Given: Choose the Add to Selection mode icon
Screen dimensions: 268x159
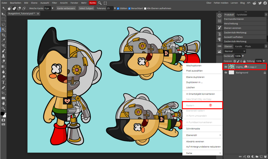Looking at the screenshot, I should (x=14, y=8).
